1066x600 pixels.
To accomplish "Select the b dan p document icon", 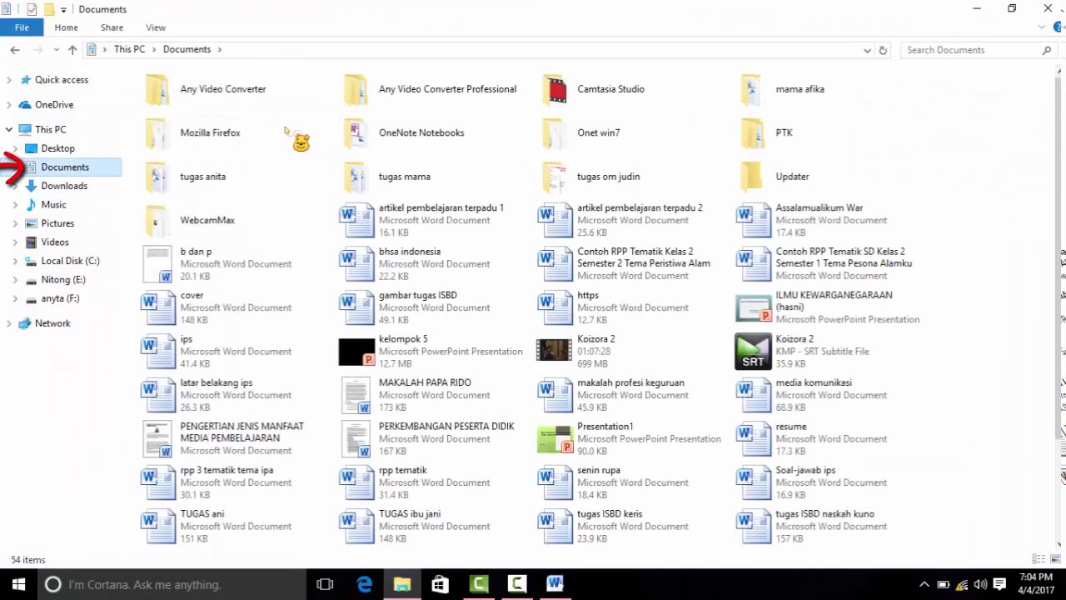I will [x=158, y=264].
